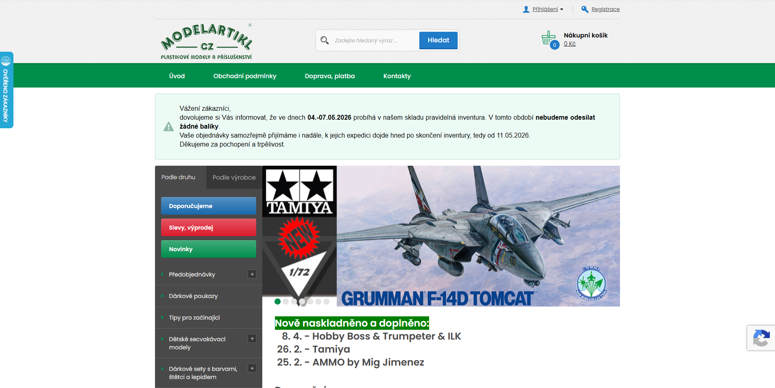Image resolution: width=775 pixels, height=388 pixels.
Task: Follow the Registrace link
Action: 606,9
